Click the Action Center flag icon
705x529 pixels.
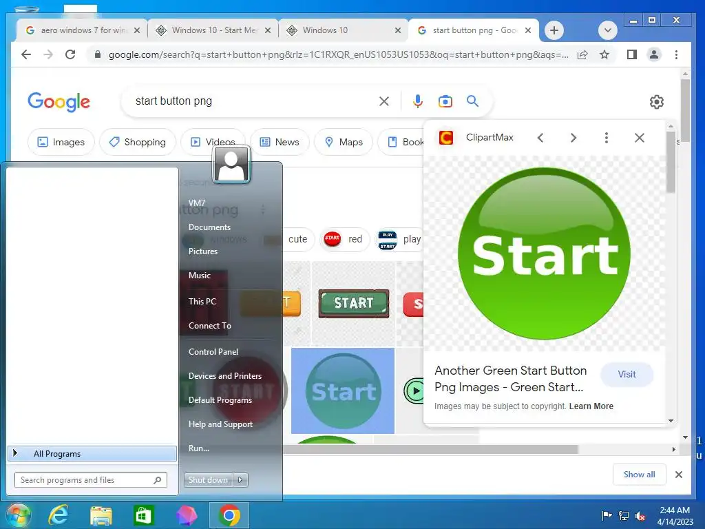(607, 516)
